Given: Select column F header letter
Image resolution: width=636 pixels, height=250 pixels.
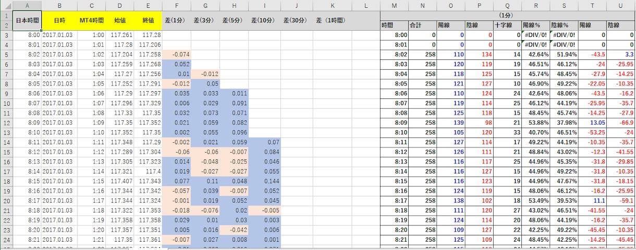Looking at the screenshot, I should click(x=177, y=5).
